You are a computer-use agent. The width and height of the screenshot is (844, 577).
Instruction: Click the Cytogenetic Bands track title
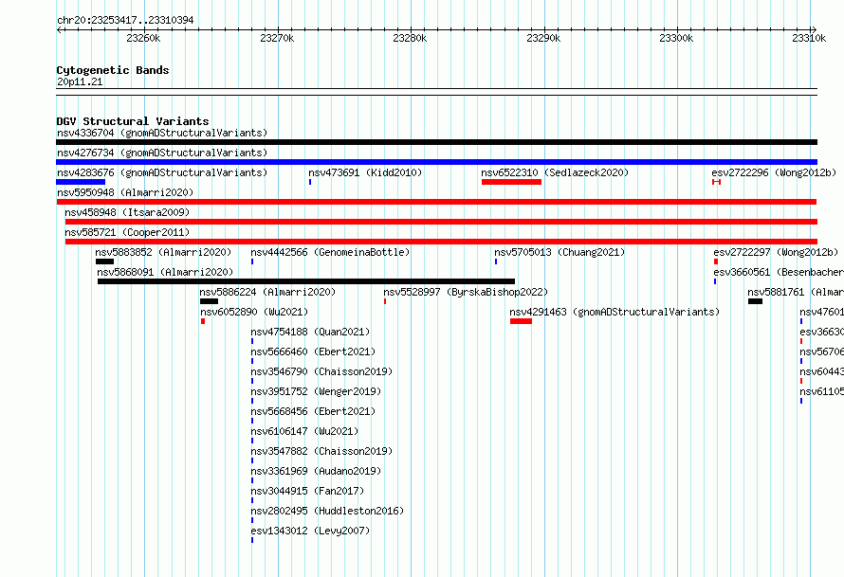(113, 70)
